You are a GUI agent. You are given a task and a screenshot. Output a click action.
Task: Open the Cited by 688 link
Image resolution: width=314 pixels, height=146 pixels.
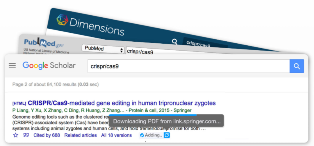point(47,135)
